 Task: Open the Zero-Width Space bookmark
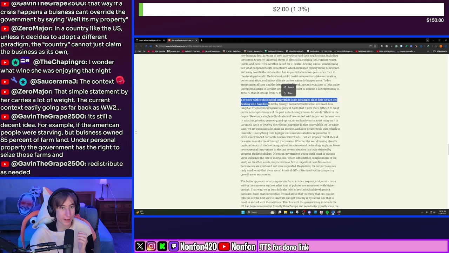[x=344, y=51]
